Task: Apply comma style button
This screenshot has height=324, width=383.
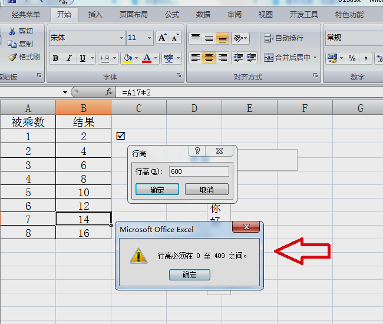Action: (366, 58)
